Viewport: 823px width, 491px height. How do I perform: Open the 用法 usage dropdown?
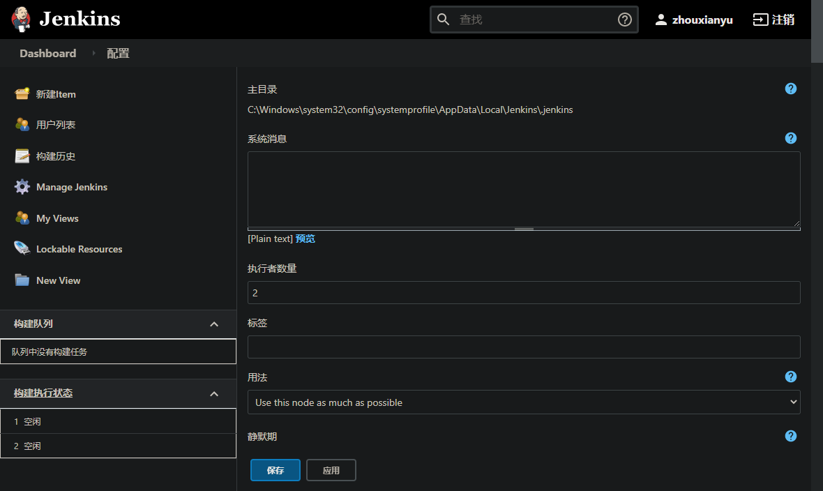click(524, 402)
